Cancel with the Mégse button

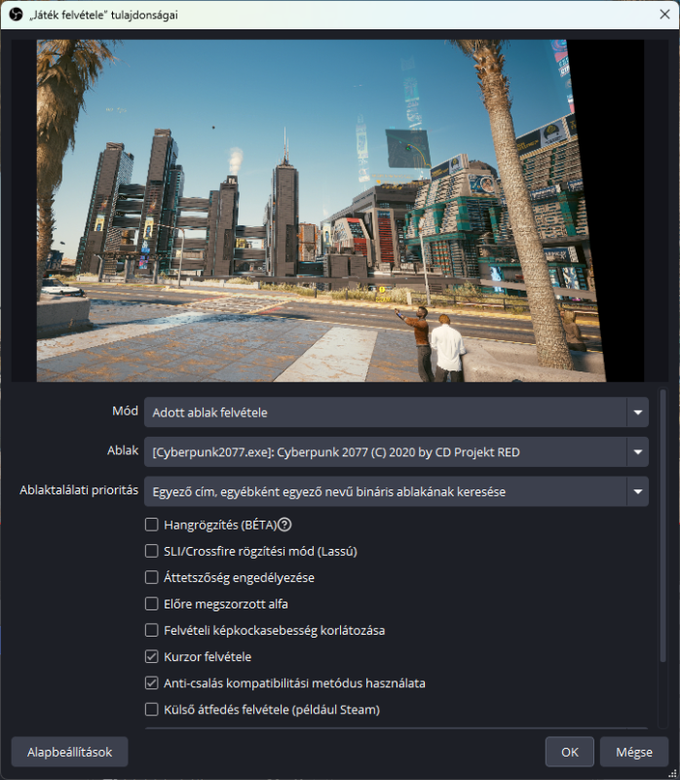(x=634, y=752)
